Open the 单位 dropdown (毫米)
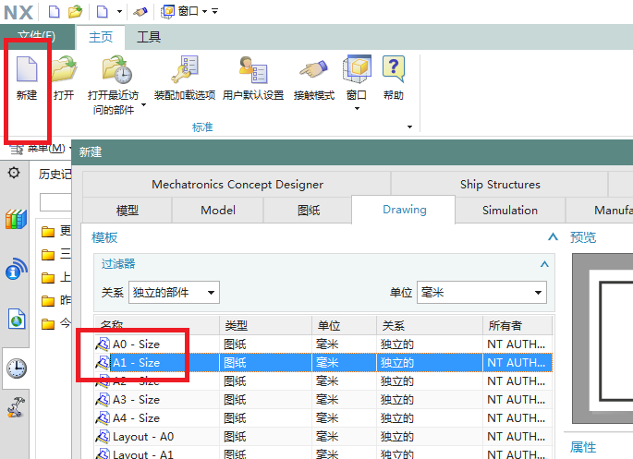The width and height of the screenshot is (633, 459). [481, 293]
